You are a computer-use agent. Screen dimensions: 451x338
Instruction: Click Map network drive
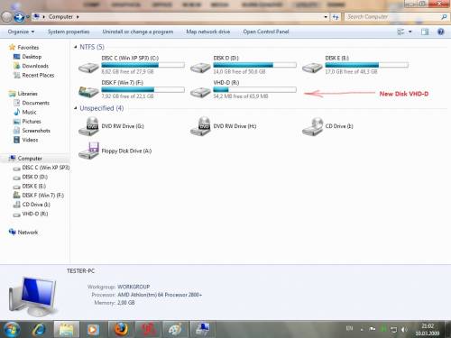pos(208,32)
